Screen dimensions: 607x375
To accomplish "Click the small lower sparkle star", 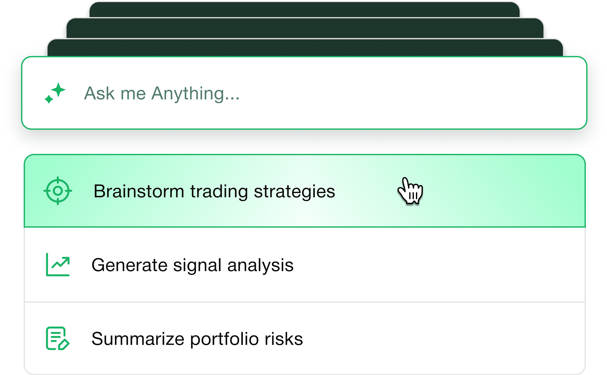I will 49,99.
